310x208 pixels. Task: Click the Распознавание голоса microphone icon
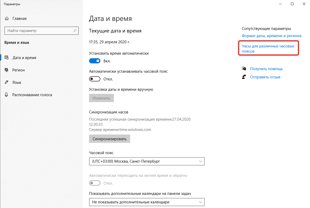[x=7, y=95]
